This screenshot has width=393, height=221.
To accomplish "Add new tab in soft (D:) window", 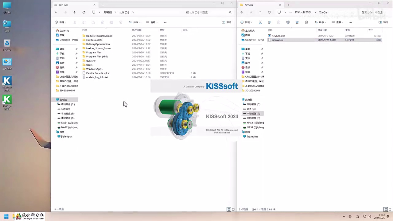I will click(x=103, y=5).
